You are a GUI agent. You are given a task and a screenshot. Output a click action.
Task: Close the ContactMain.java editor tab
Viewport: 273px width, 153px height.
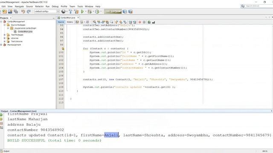pyautogui.click(x=78, y=17)
